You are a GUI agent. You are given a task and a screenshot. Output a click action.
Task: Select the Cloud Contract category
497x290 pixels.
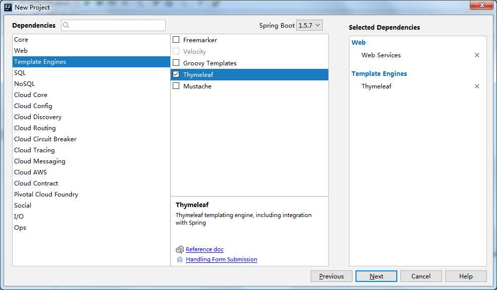pos(91,183)
